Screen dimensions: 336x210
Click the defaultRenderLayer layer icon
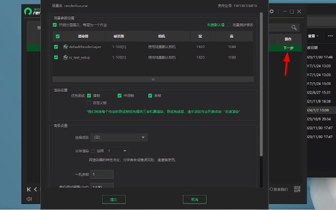pos(66,47)
